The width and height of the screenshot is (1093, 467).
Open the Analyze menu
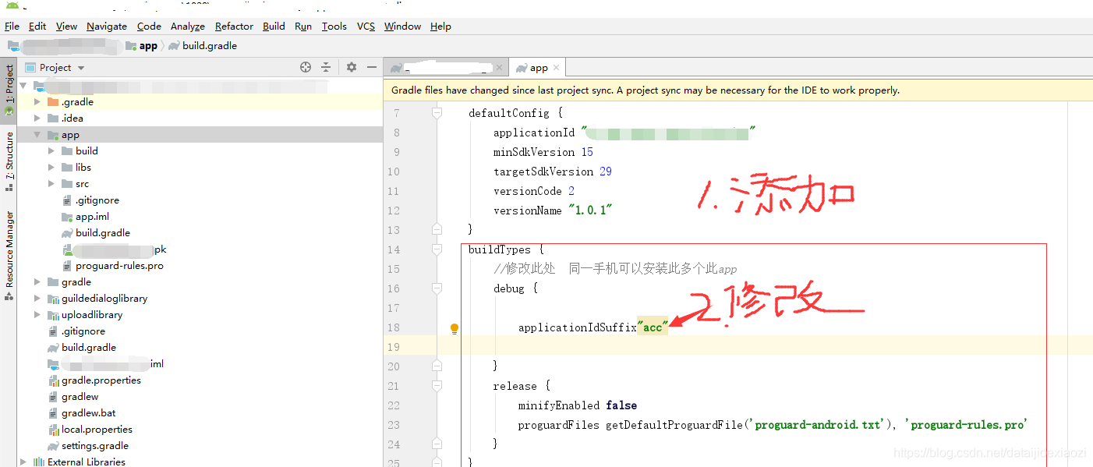point(188,27)
